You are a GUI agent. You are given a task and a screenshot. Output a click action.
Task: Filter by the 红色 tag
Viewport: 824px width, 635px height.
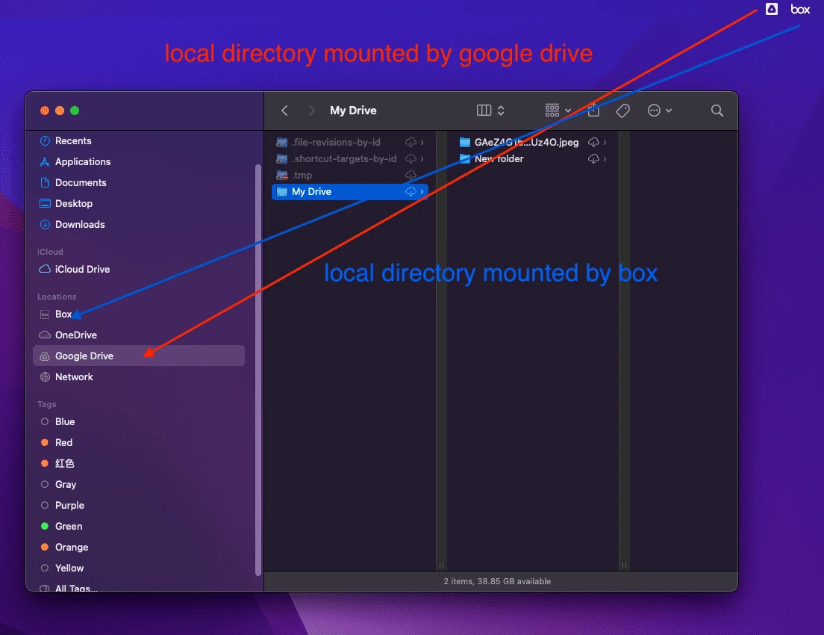click(x=140, y=463)
